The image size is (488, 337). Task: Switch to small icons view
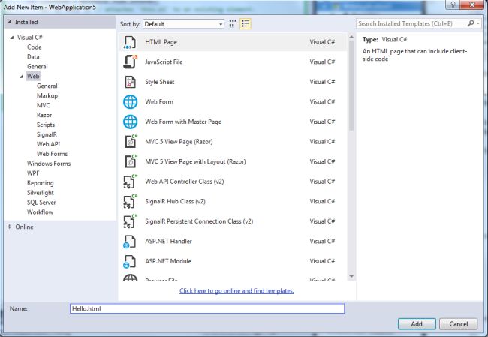[x=233, y=24]
